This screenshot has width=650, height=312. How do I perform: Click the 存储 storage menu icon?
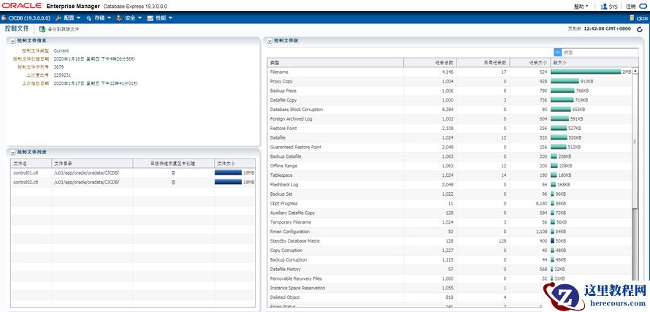(x=89, y=17)
